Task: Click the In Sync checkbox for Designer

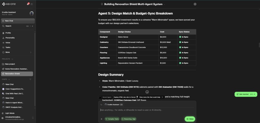Action: pyautogui.click(x=180, y=37)
